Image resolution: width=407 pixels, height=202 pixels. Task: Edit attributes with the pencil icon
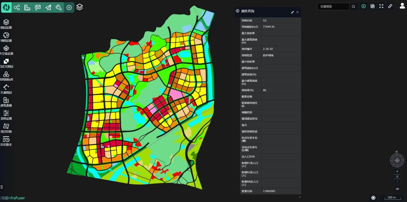click(292, 12)
